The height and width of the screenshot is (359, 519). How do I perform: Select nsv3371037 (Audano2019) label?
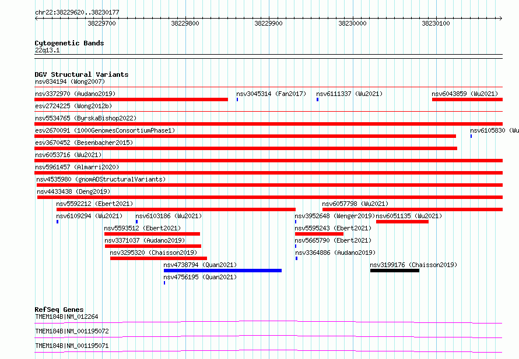point(145,240)
